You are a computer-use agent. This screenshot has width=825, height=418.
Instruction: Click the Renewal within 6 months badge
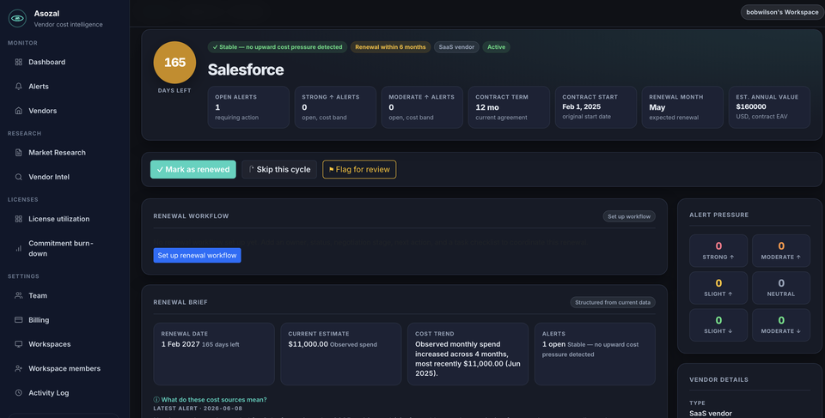click(390, 47)
